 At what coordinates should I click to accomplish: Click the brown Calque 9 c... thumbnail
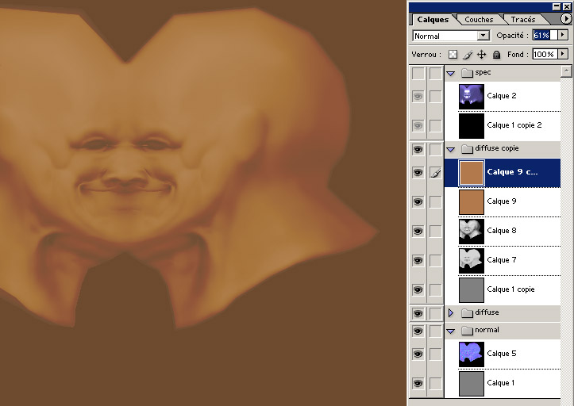coord(472,173)
